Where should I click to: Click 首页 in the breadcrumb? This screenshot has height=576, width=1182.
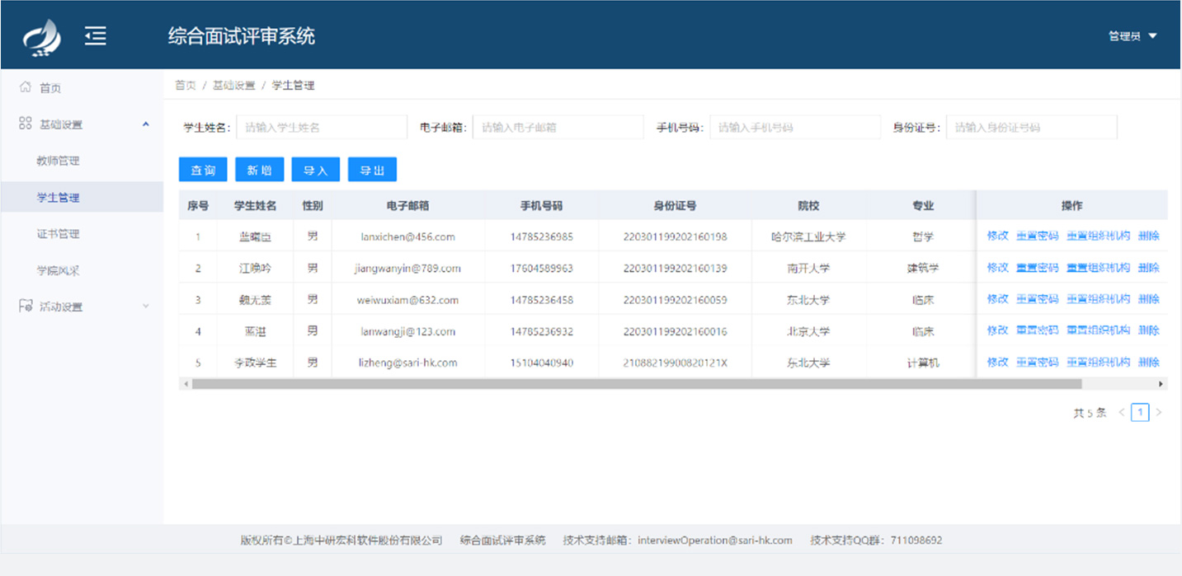point(186,86)
